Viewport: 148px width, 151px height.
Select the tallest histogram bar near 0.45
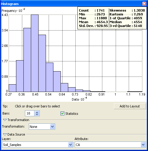[35, 53]
